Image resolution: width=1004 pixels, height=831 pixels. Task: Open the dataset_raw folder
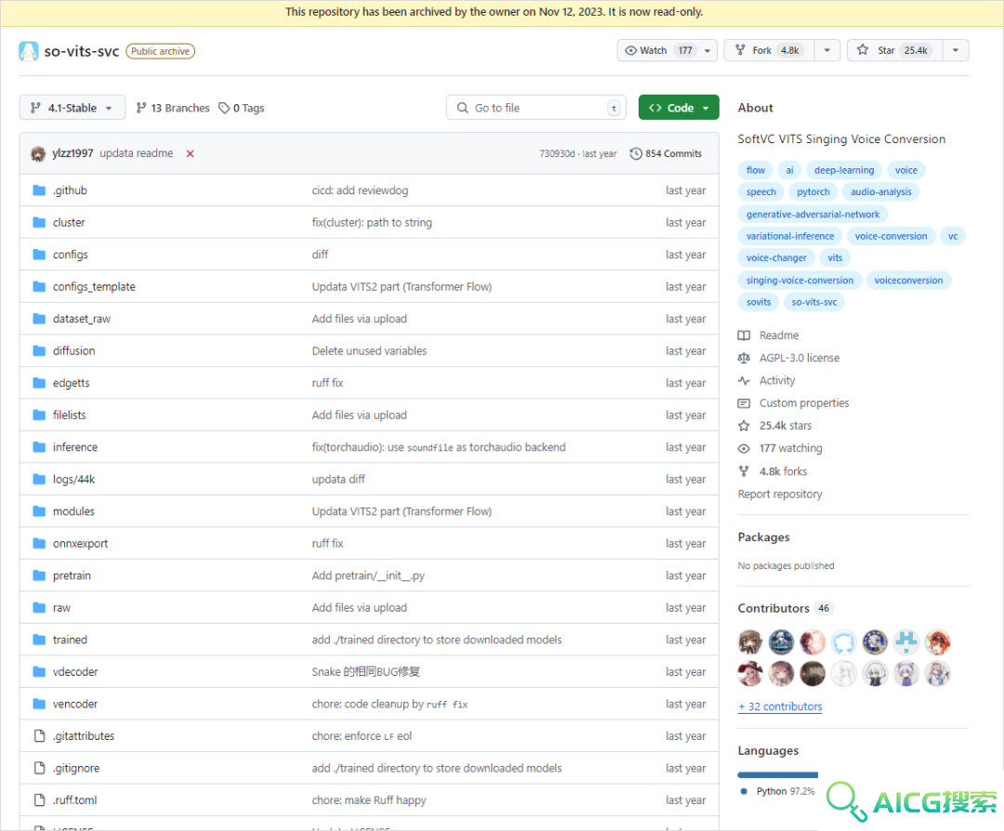pyautogui.click(x=81, y=319)
